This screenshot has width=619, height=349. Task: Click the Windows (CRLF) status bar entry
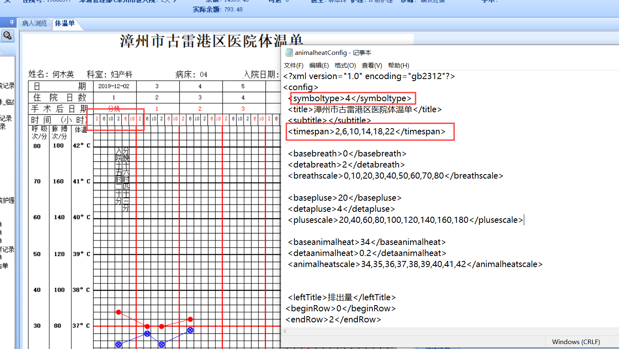576,342
